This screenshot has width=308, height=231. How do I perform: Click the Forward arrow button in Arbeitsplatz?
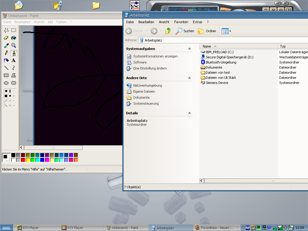[154, 31]
